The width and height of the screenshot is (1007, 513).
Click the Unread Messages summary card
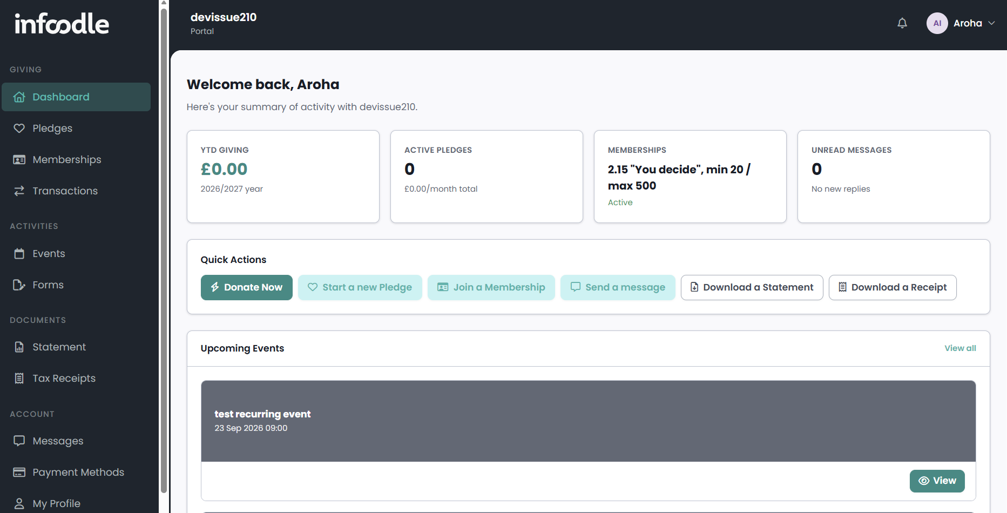point(894,177)
